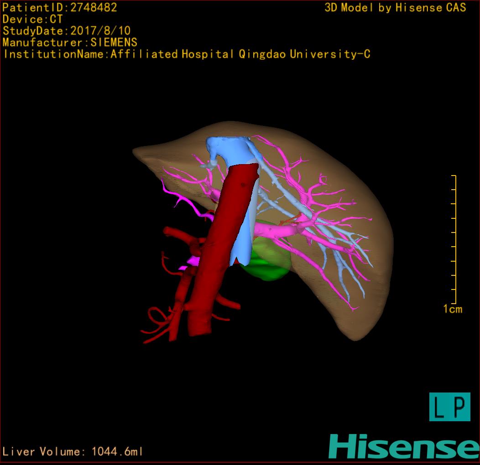Click the Liver Volume 1044.6ml readout
The height and width of the screenshot is (465, 480).
point(73,452)
